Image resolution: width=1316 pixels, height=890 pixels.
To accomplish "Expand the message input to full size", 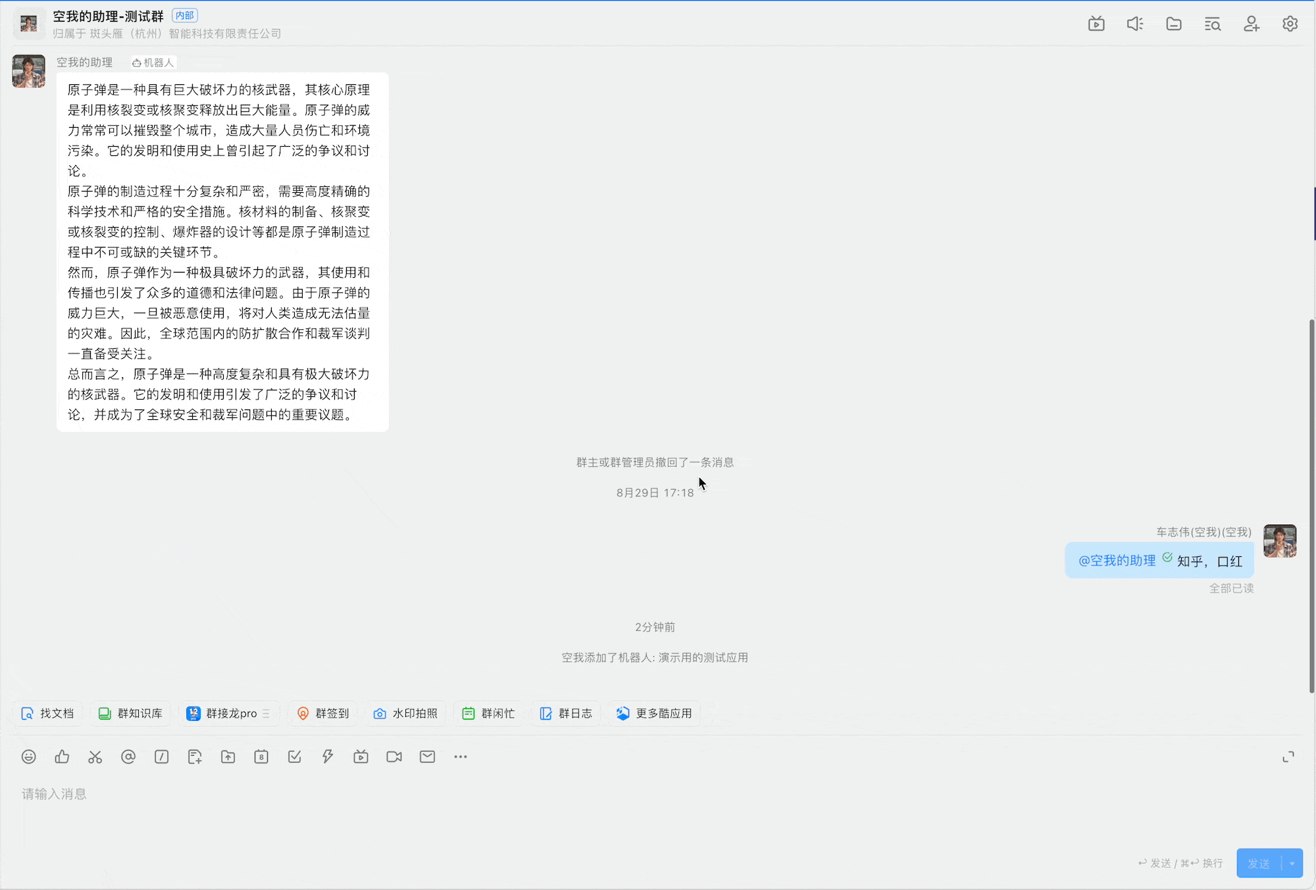I will 1288,757.
